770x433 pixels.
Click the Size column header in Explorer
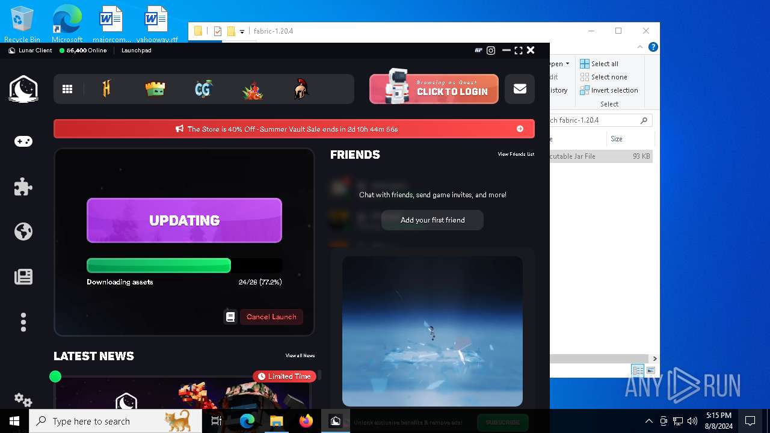click(630, 139)
